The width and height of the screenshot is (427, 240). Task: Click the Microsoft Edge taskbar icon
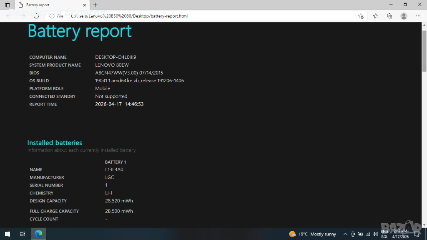pos(38,234)
